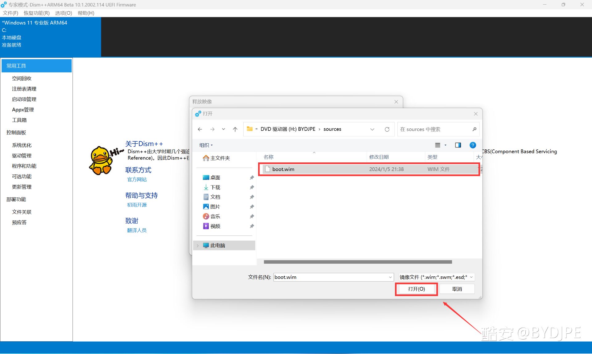Click the Open button

click(416, 289)
